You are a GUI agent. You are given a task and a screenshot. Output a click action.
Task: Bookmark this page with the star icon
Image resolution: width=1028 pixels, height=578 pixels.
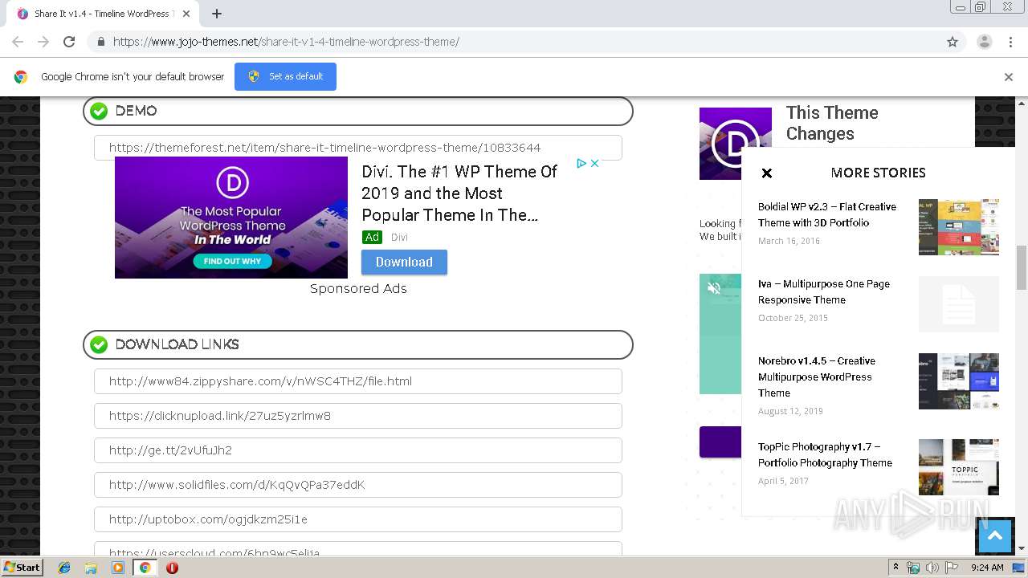(953, 42)
